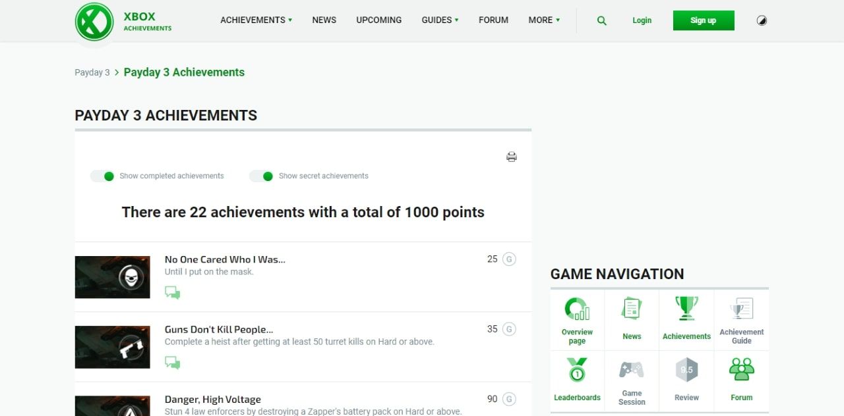Image resolution: width=844 pixels, height=416 pixels.
Task: Click the 22 achievements total points heading
Action: coord(303,212)
